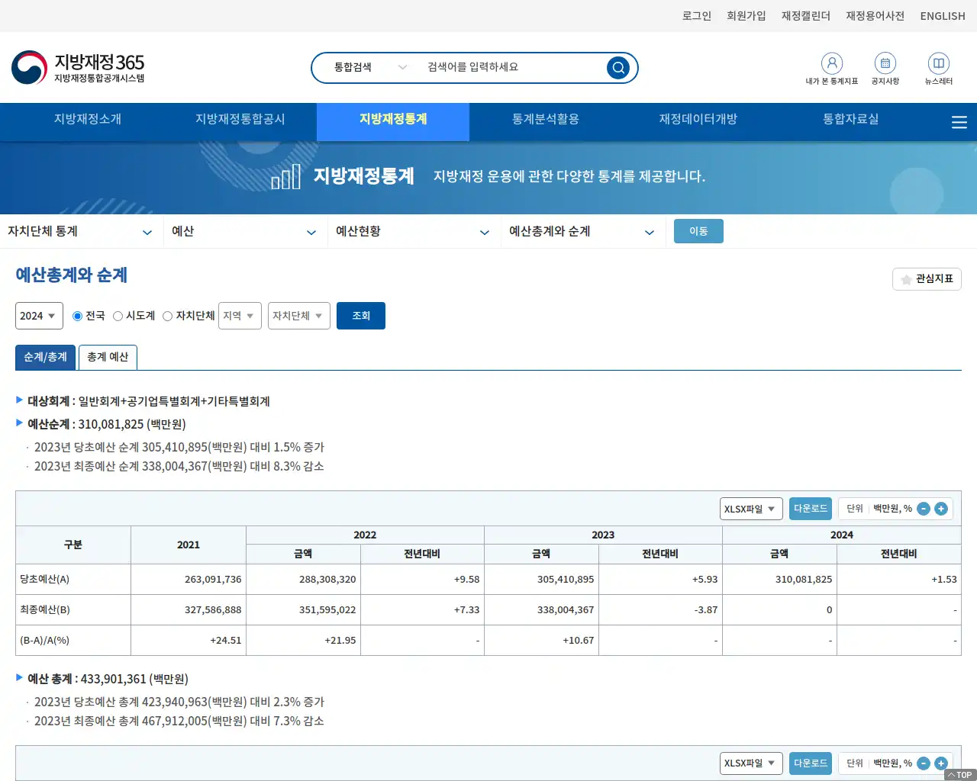Open 재정캘린더 link
977x781 pixels.
tap(806, 16)
